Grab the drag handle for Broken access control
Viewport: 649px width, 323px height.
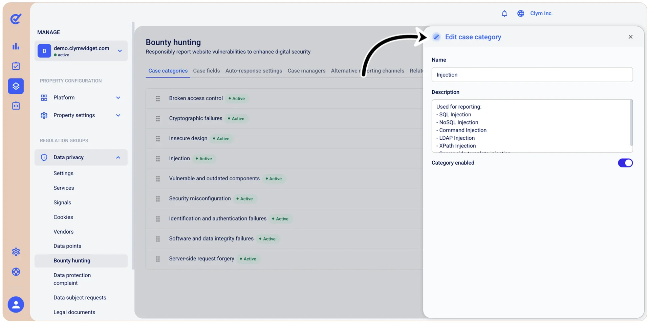pos(158,99)
